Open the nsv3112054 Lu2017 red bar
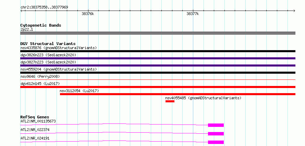 point(178,94)
